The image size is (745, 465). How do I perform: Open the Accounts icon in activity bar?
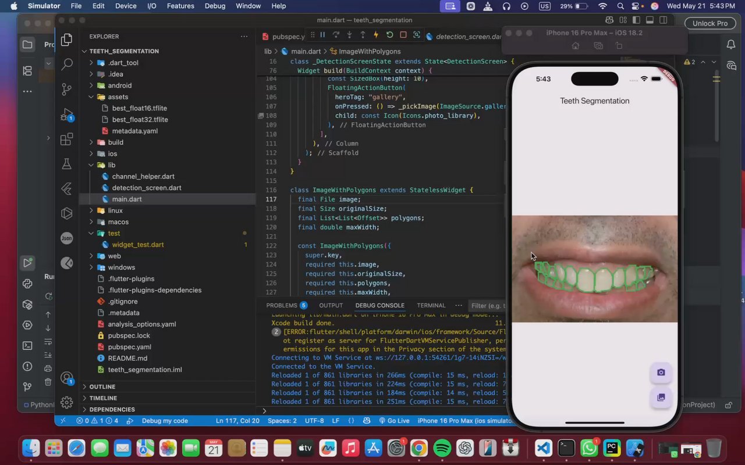click(67, 378)
